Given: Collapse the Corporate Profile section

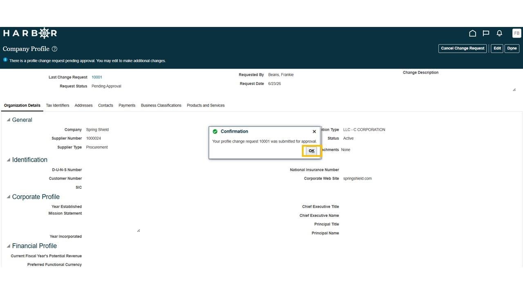Looking at the screenshot, I should coord(8,197).
